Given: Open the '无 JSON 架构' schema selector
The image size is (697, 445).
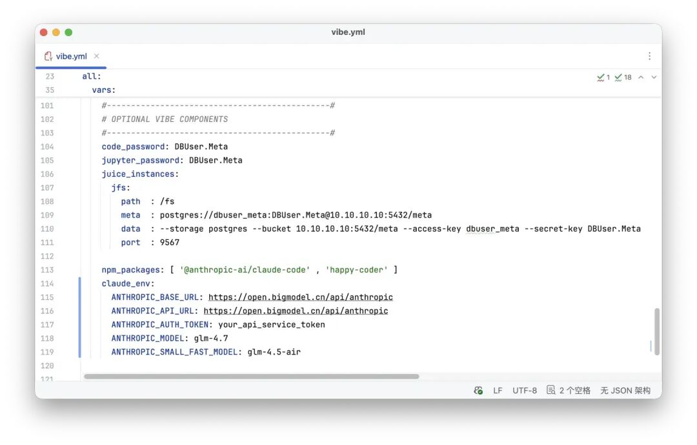Looking at the screenshot, I should (x=625, y=390).
